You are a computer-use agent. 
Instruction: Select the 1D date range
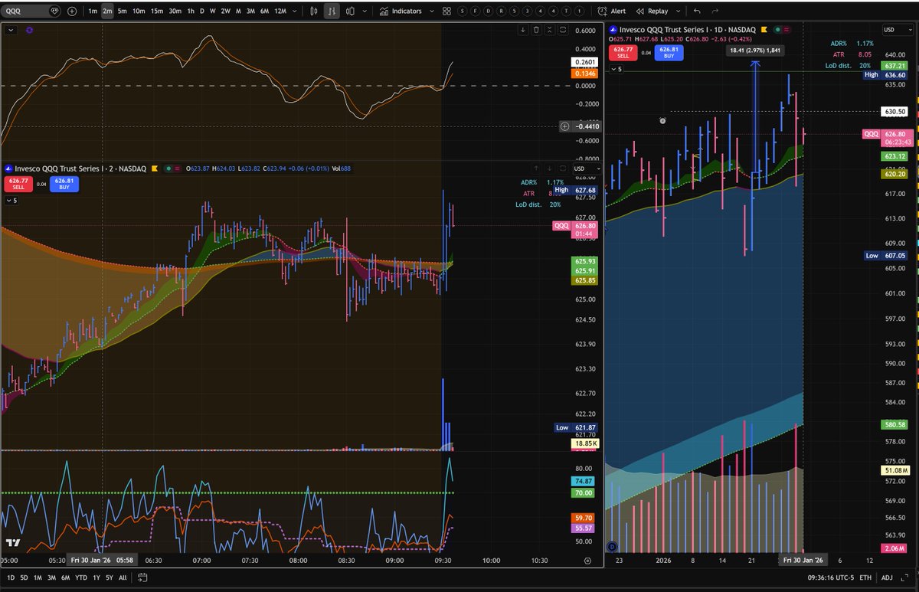coord(9,577)
